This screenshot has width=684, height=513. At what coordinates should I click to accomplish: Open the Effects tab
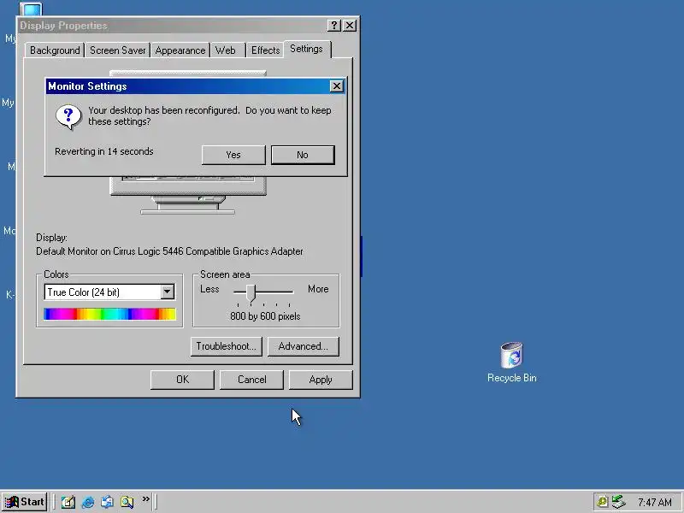pos(265,50)
